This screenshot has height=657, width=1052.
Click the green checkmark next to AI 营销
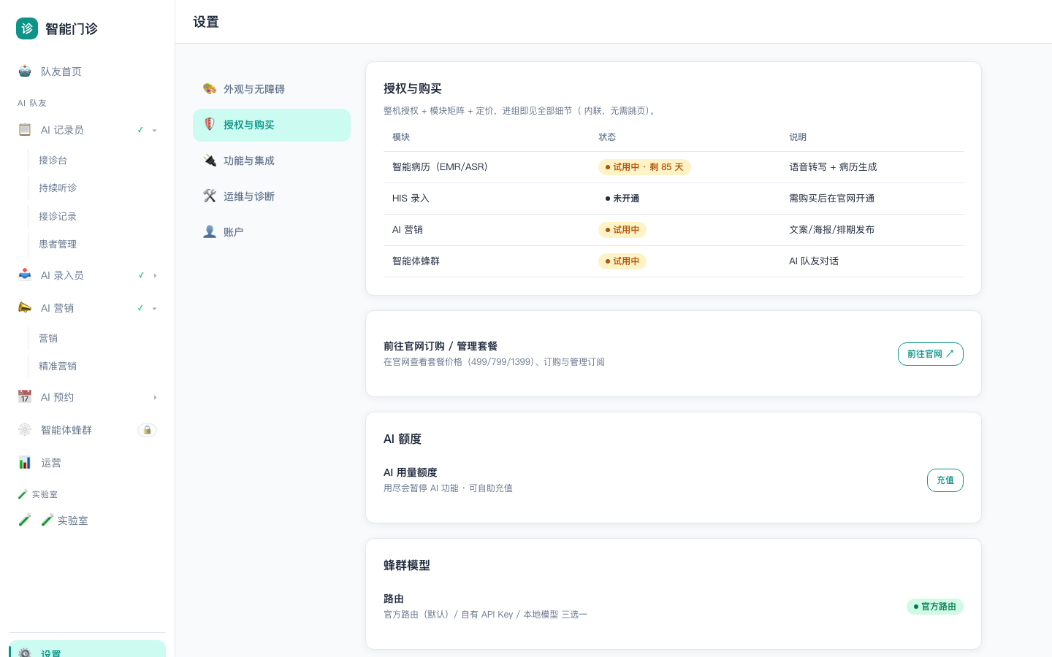point(140,308)
